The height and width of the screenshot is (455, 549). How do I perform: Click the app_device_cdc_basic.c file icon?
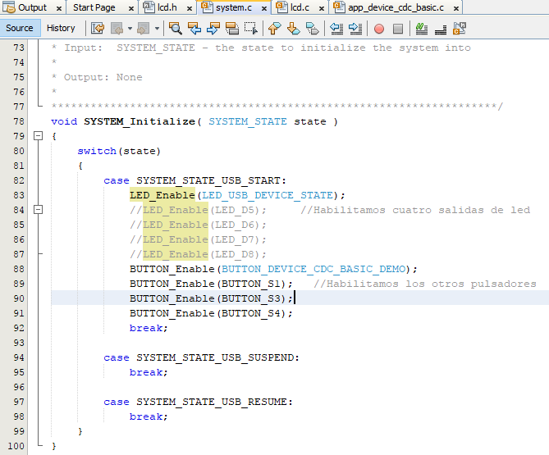340,7
